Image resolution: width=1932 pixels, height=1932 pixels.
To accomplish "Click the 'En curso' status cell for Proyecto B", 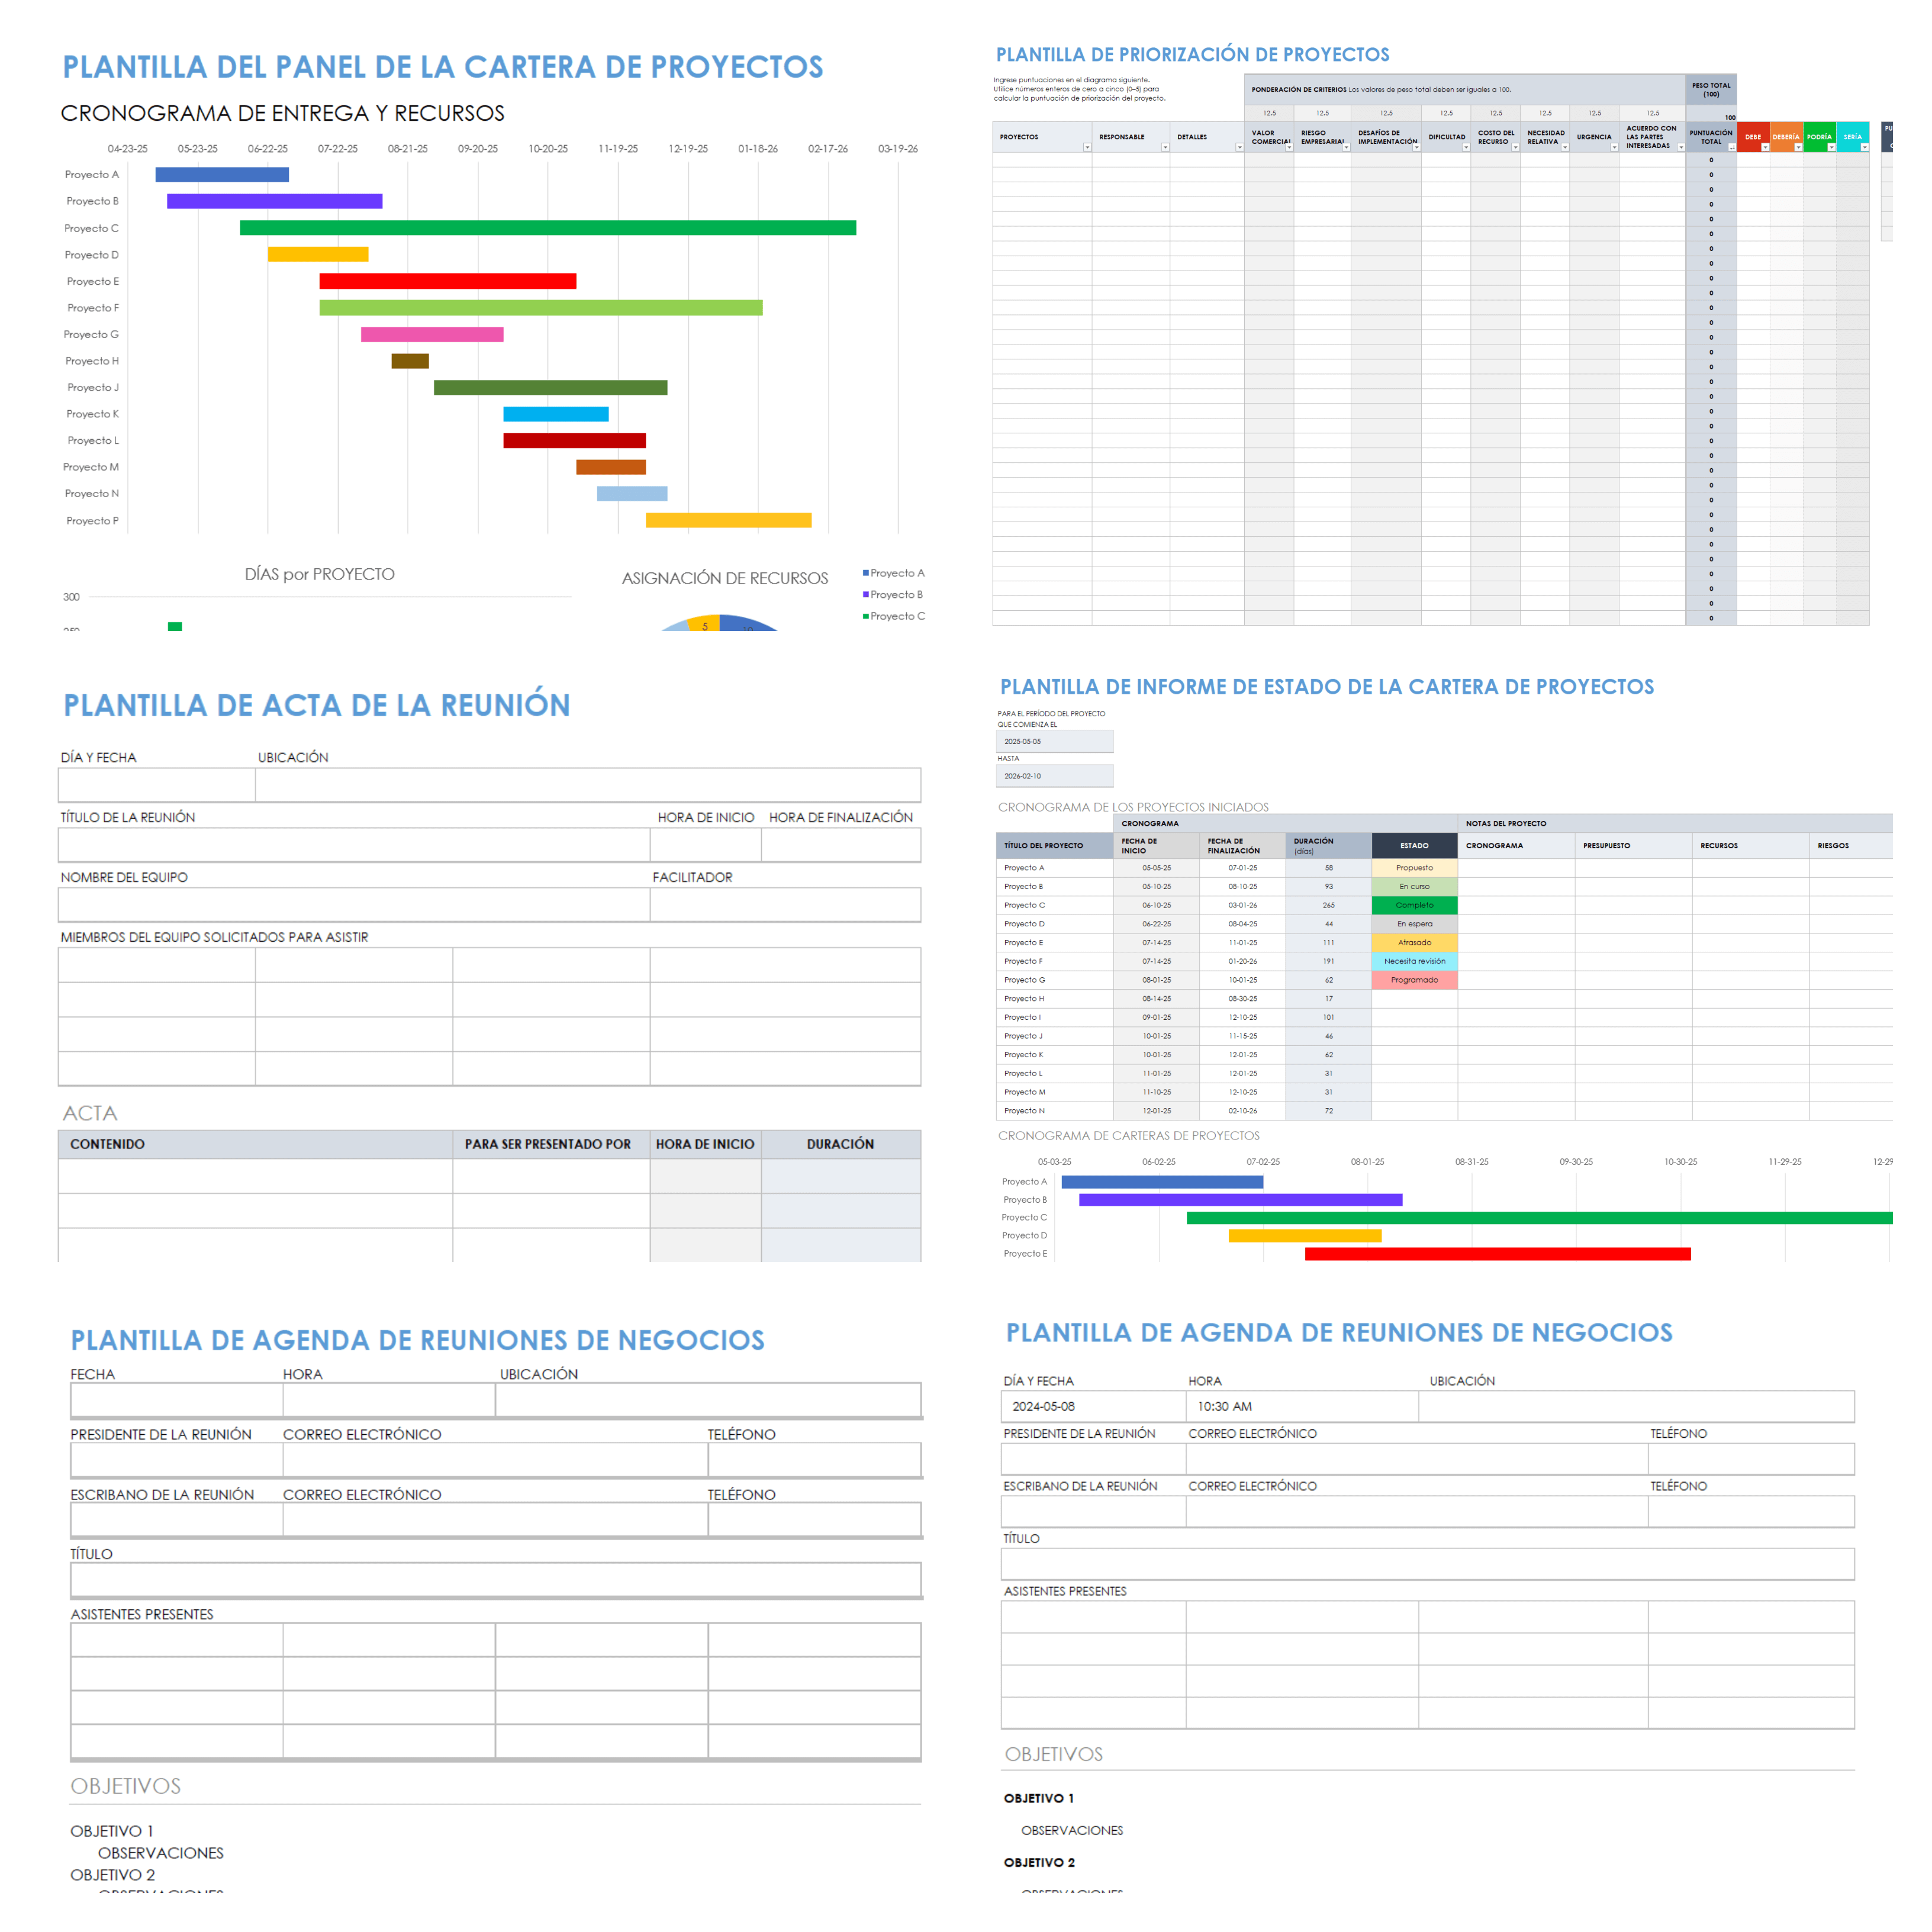I will coord(1415,887).
